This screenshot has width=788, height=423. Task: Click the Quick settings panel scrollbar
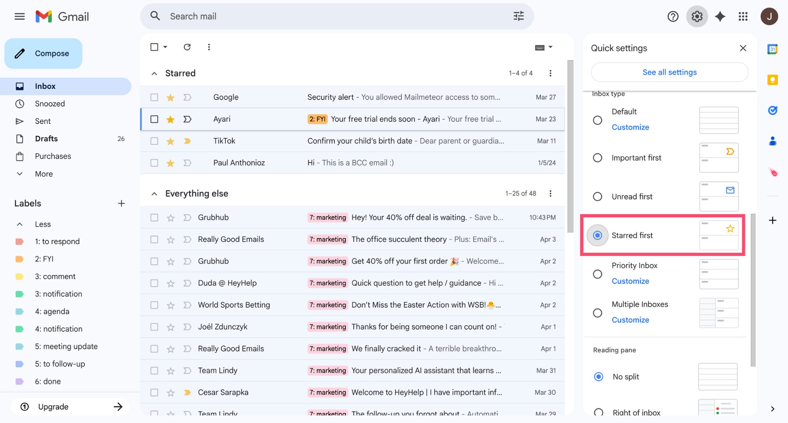(x=753, y=290)
